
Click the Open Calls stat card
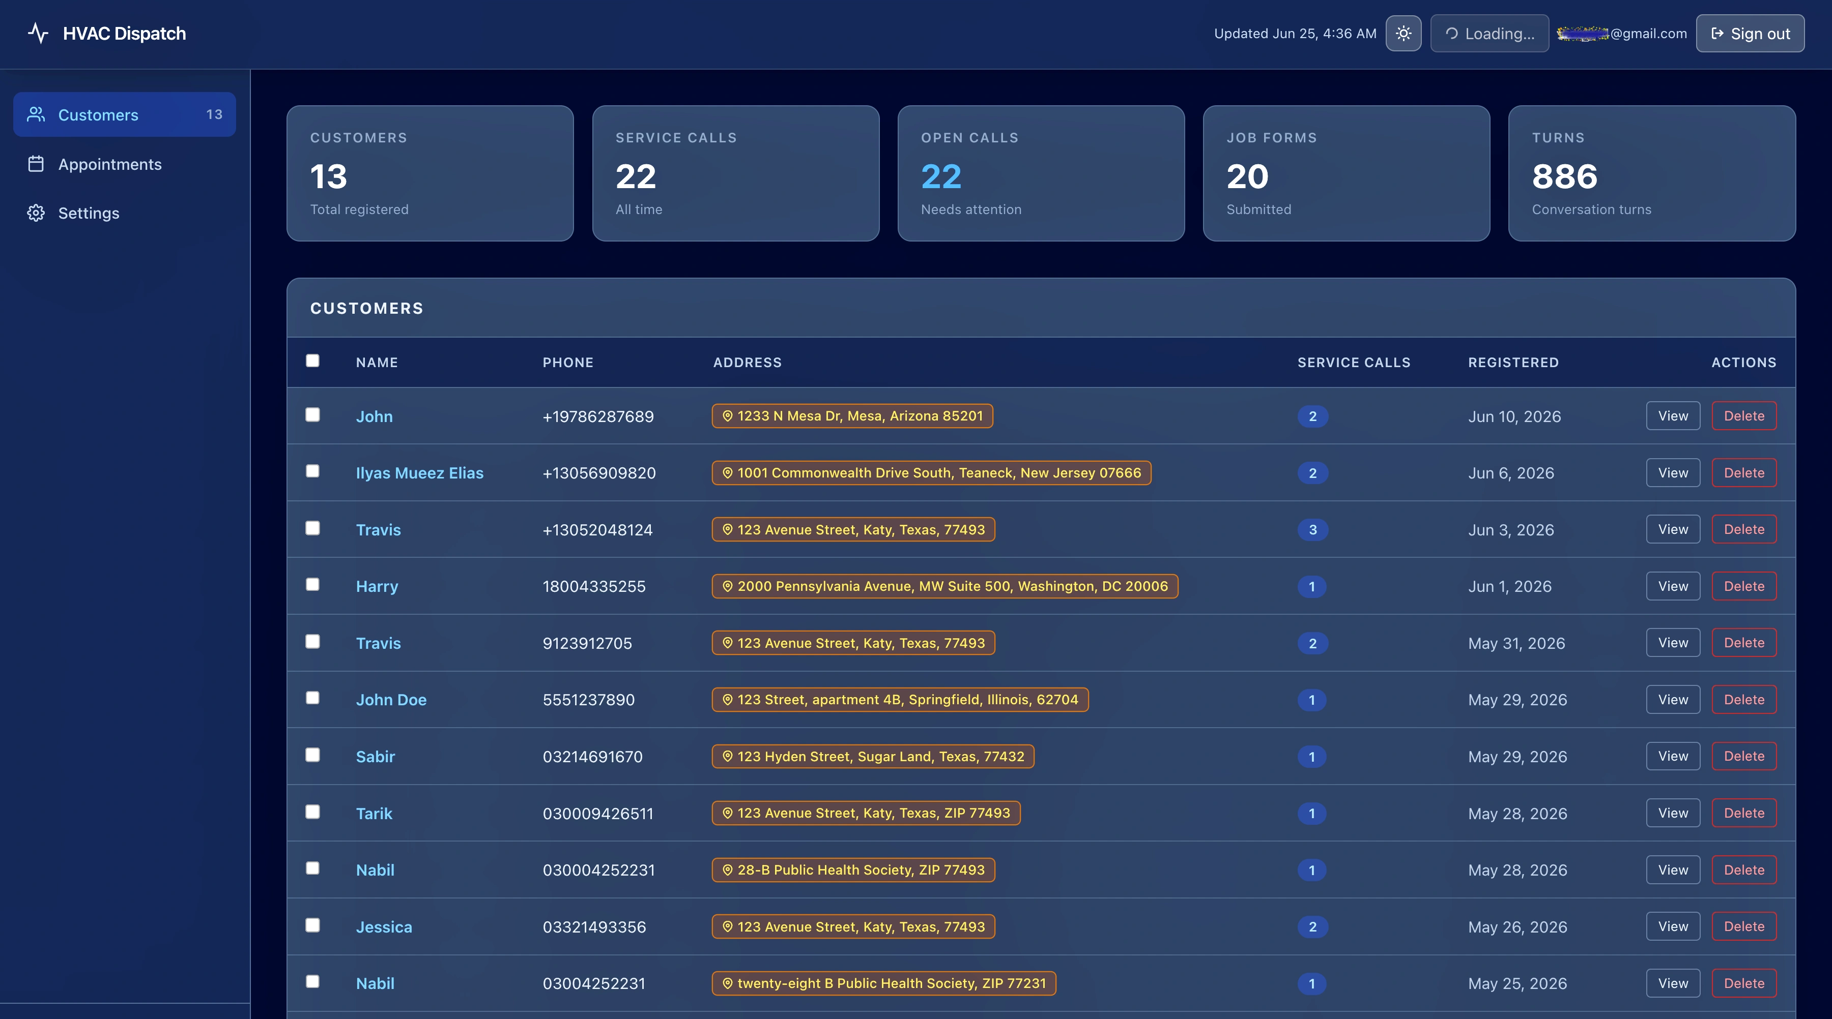point(1041,173)
